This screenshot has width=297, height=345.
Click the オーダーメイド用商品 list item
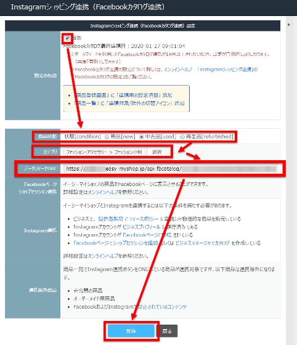tap(94, 299)
